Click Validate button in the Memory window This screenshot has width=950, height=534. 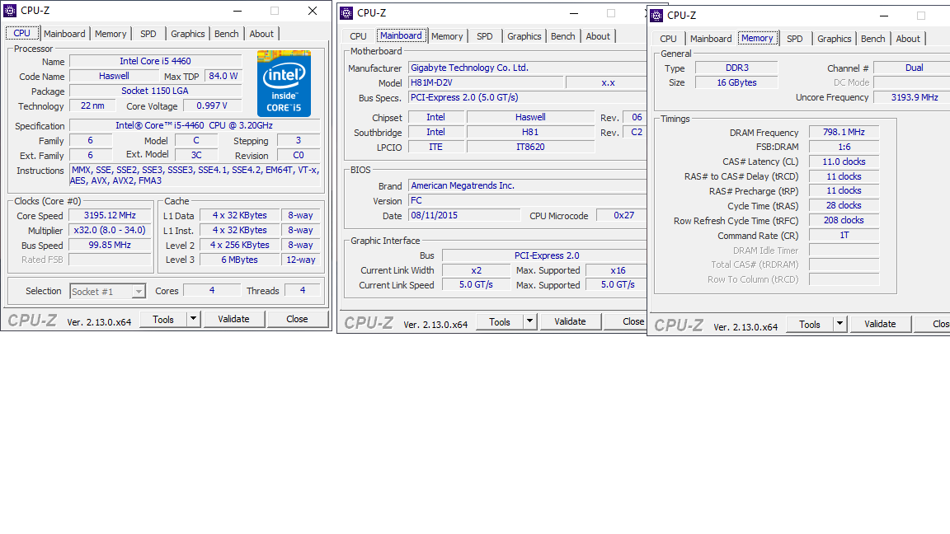coord(881,324)
